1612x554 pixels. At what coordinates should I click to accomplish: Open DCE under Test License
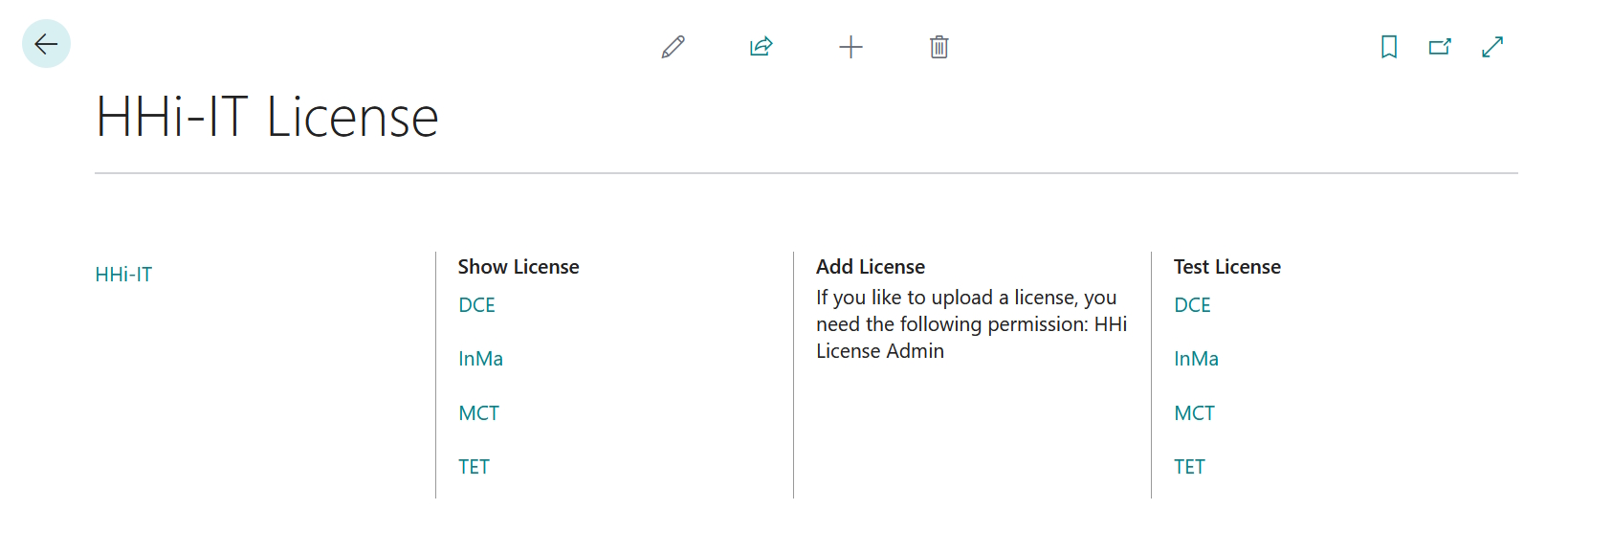click(x=1192, y=305)
